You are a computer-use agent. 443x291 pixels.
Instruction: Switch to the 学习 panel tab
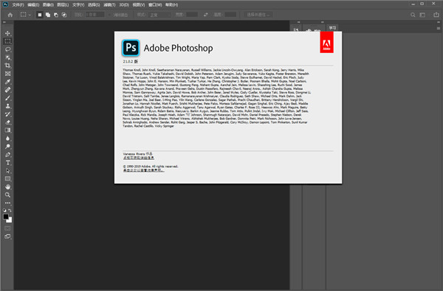click(332, 28)
